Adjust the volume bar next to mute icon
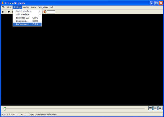 [x=51, y=12]
